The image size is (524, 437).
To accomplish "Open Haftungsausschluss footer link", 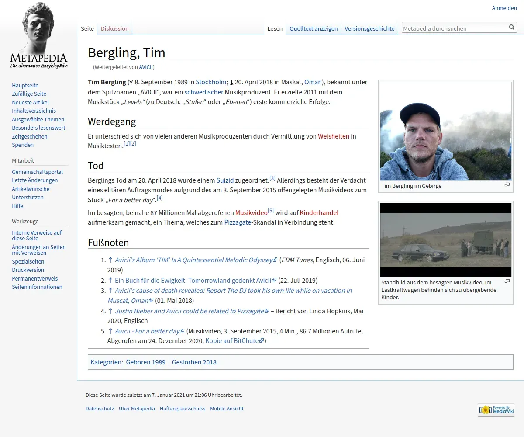I will click(x=183, y=409).
